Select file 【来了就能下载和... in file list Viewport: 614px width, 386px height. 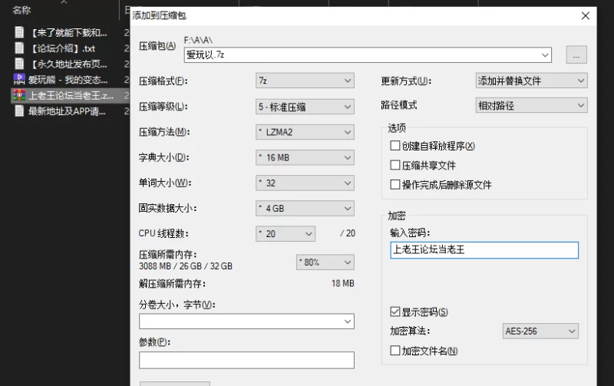pos(68,32)
